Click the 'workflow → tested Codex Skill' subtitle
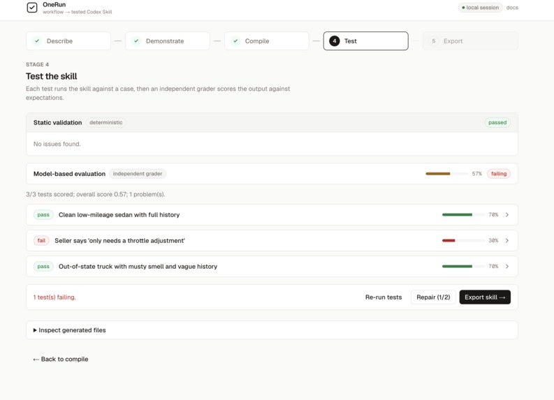Image resolution: width=554 pixels, height=400 pixels. coord(78,12)
